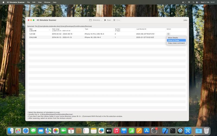Screen dimensions: 217x136
Task: Open Xcode from the Dock
Action: [165, 131]
